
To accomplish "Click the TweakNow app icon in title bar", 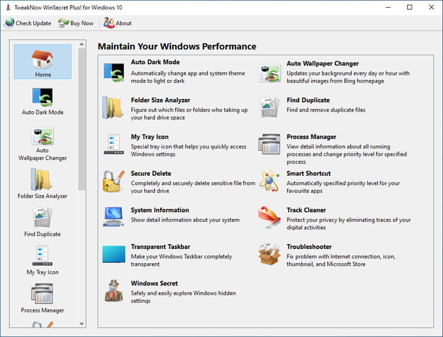I will (x=8, y=7).
